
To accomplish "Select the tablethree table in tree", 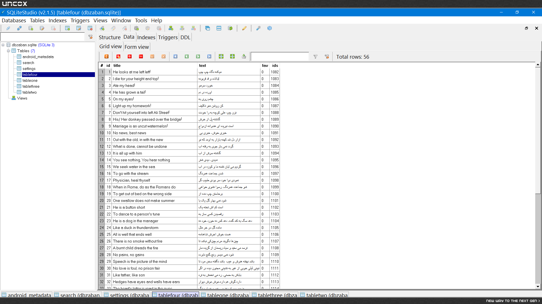I will [31, 86].
